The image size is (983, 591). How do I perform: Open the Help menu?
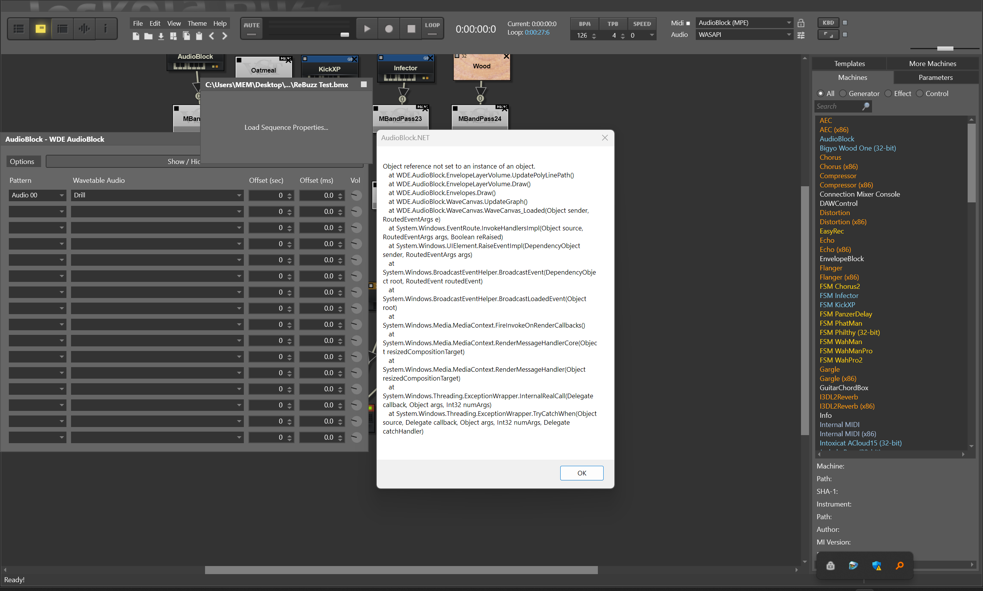(220, 23)
